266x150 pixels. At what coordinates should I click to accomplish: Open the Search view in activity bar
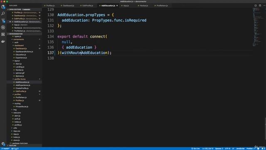coord(3,13)
